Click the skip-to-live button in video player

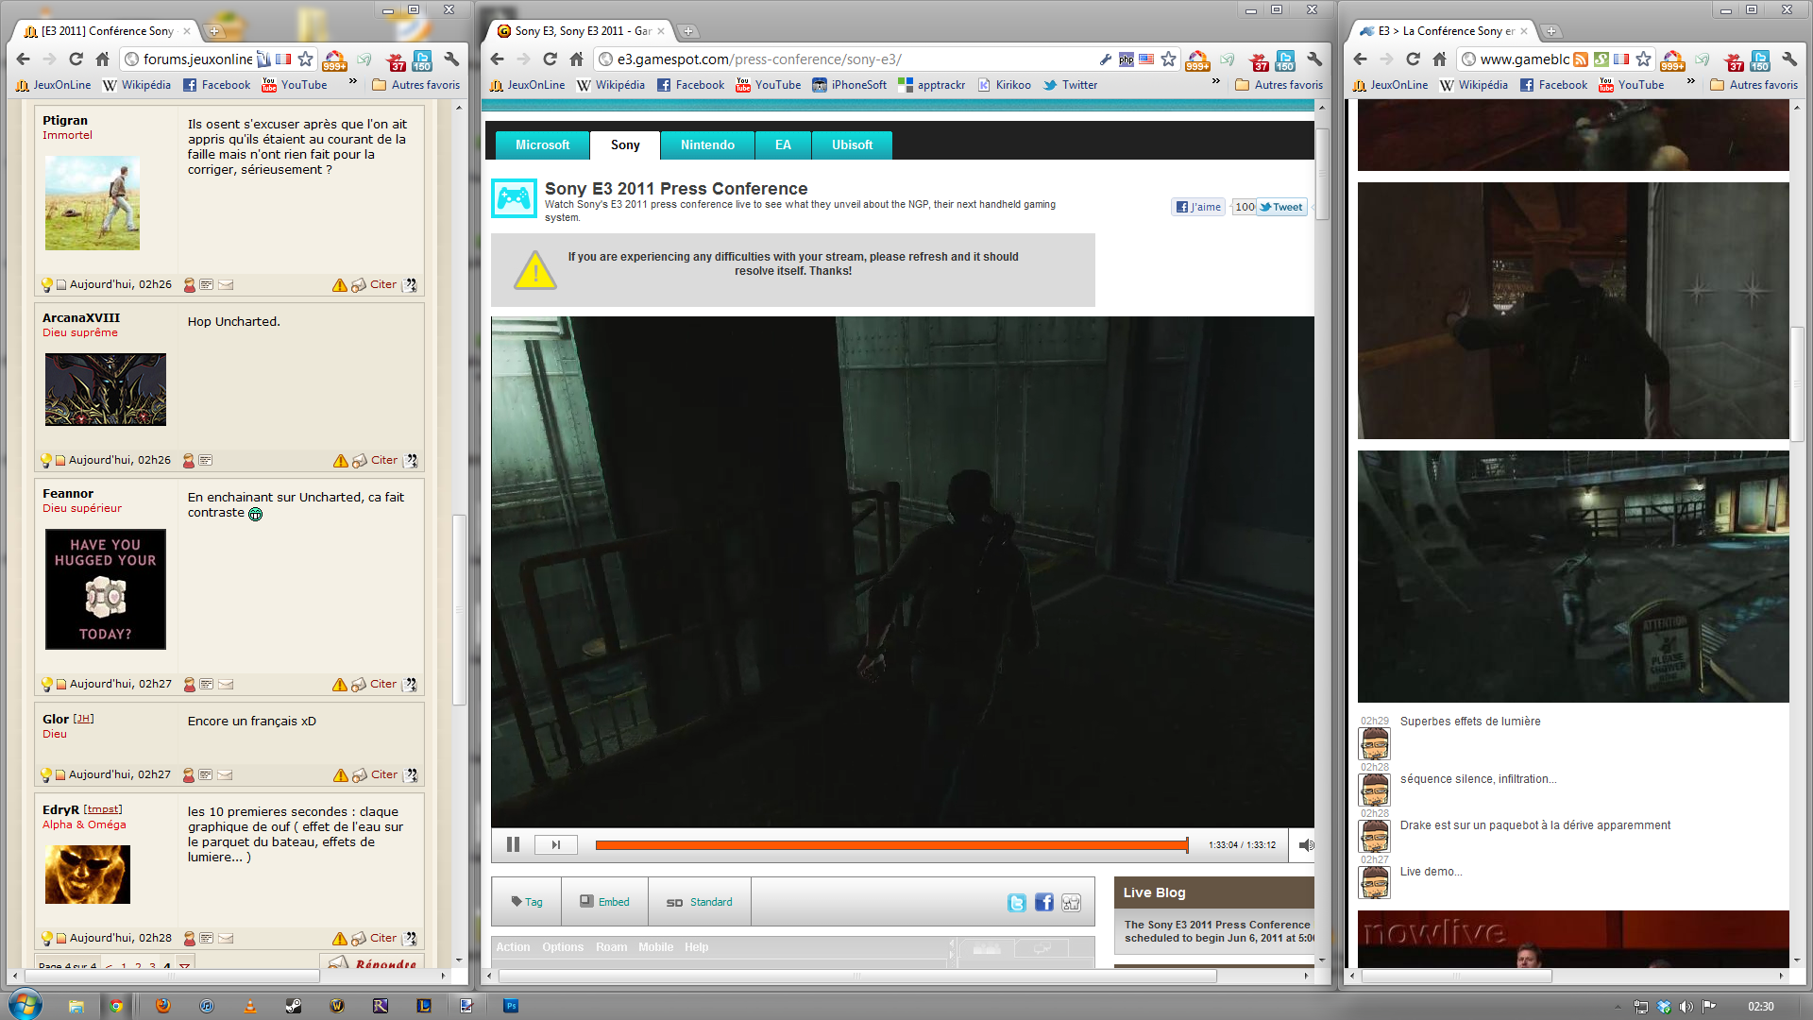click(556, 844)
